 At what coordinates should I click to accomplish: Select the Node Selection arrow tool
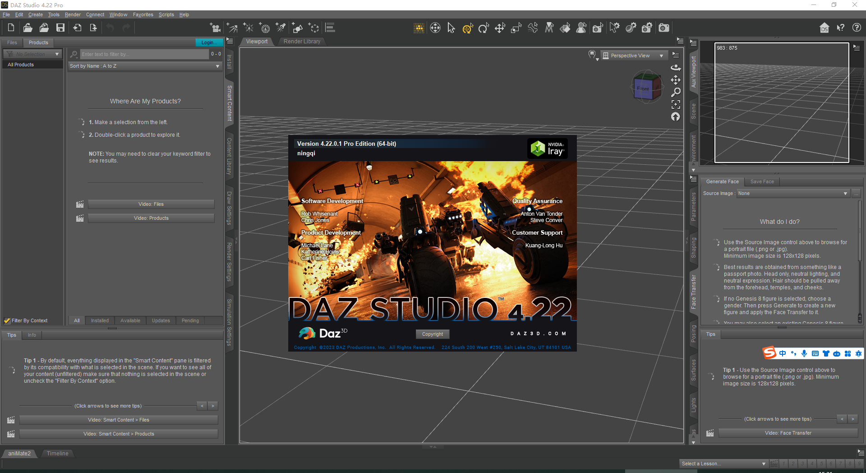point(451,28)
